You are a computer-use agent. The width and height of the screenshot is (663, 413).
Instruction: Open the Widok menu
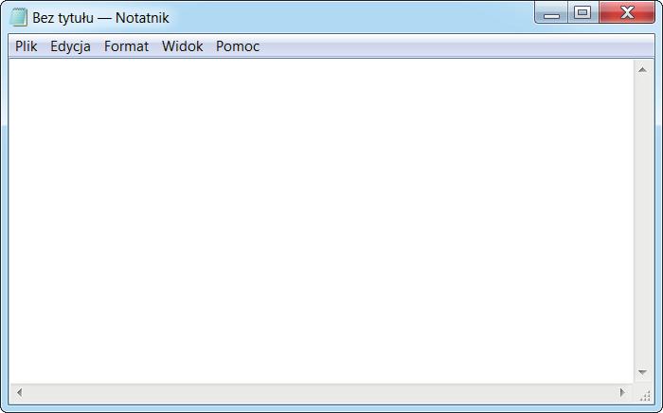(182, 46)
